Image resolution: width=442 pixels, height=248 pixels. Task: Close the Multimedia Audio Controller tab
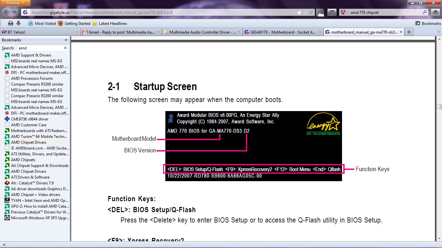point(239,32)
